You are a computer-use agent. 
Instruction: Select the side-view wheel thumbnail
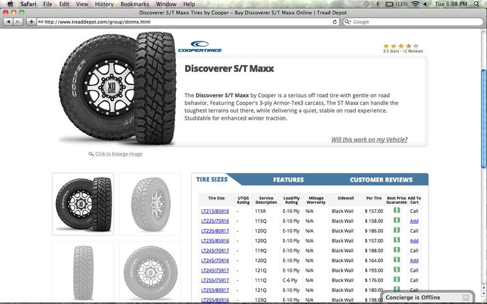(150, 272)
